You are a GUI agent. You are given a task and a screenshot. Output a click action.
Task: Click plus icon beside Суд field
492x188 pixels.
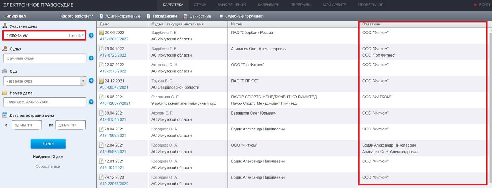coord(91,80)
